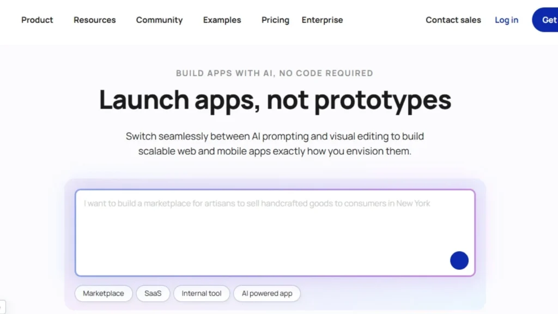Screen dimensions: 558x314
Task: Click the Get started button top right
Action: pyautogui.click(x=549, y=20)
